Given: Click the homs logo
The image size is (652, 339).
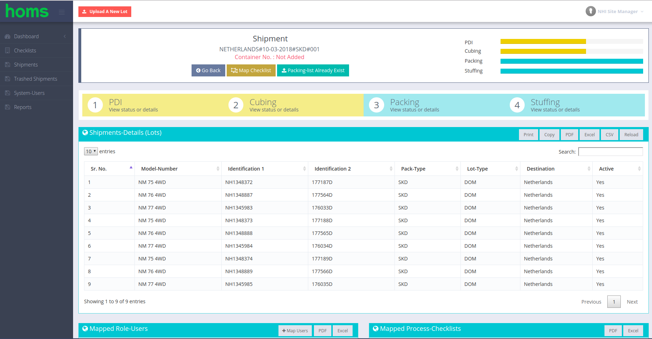Looking at the screenshot, I should pos(27,11).
